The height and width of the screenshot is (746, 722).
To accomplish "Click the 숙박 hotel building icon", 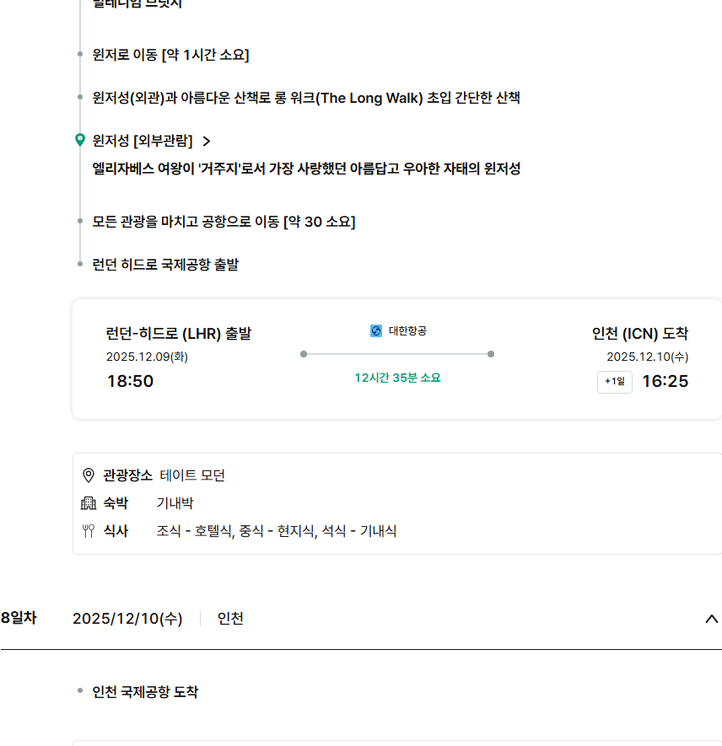I will pos(89,503).
